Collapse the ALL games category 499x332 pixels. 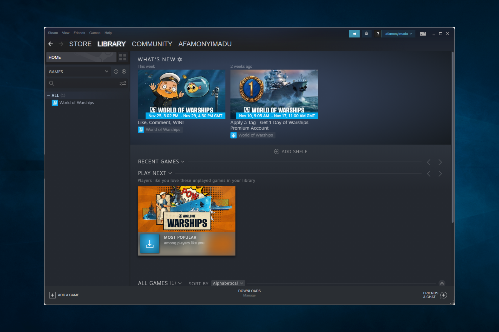pyautogui.click(x=49, y=95)
